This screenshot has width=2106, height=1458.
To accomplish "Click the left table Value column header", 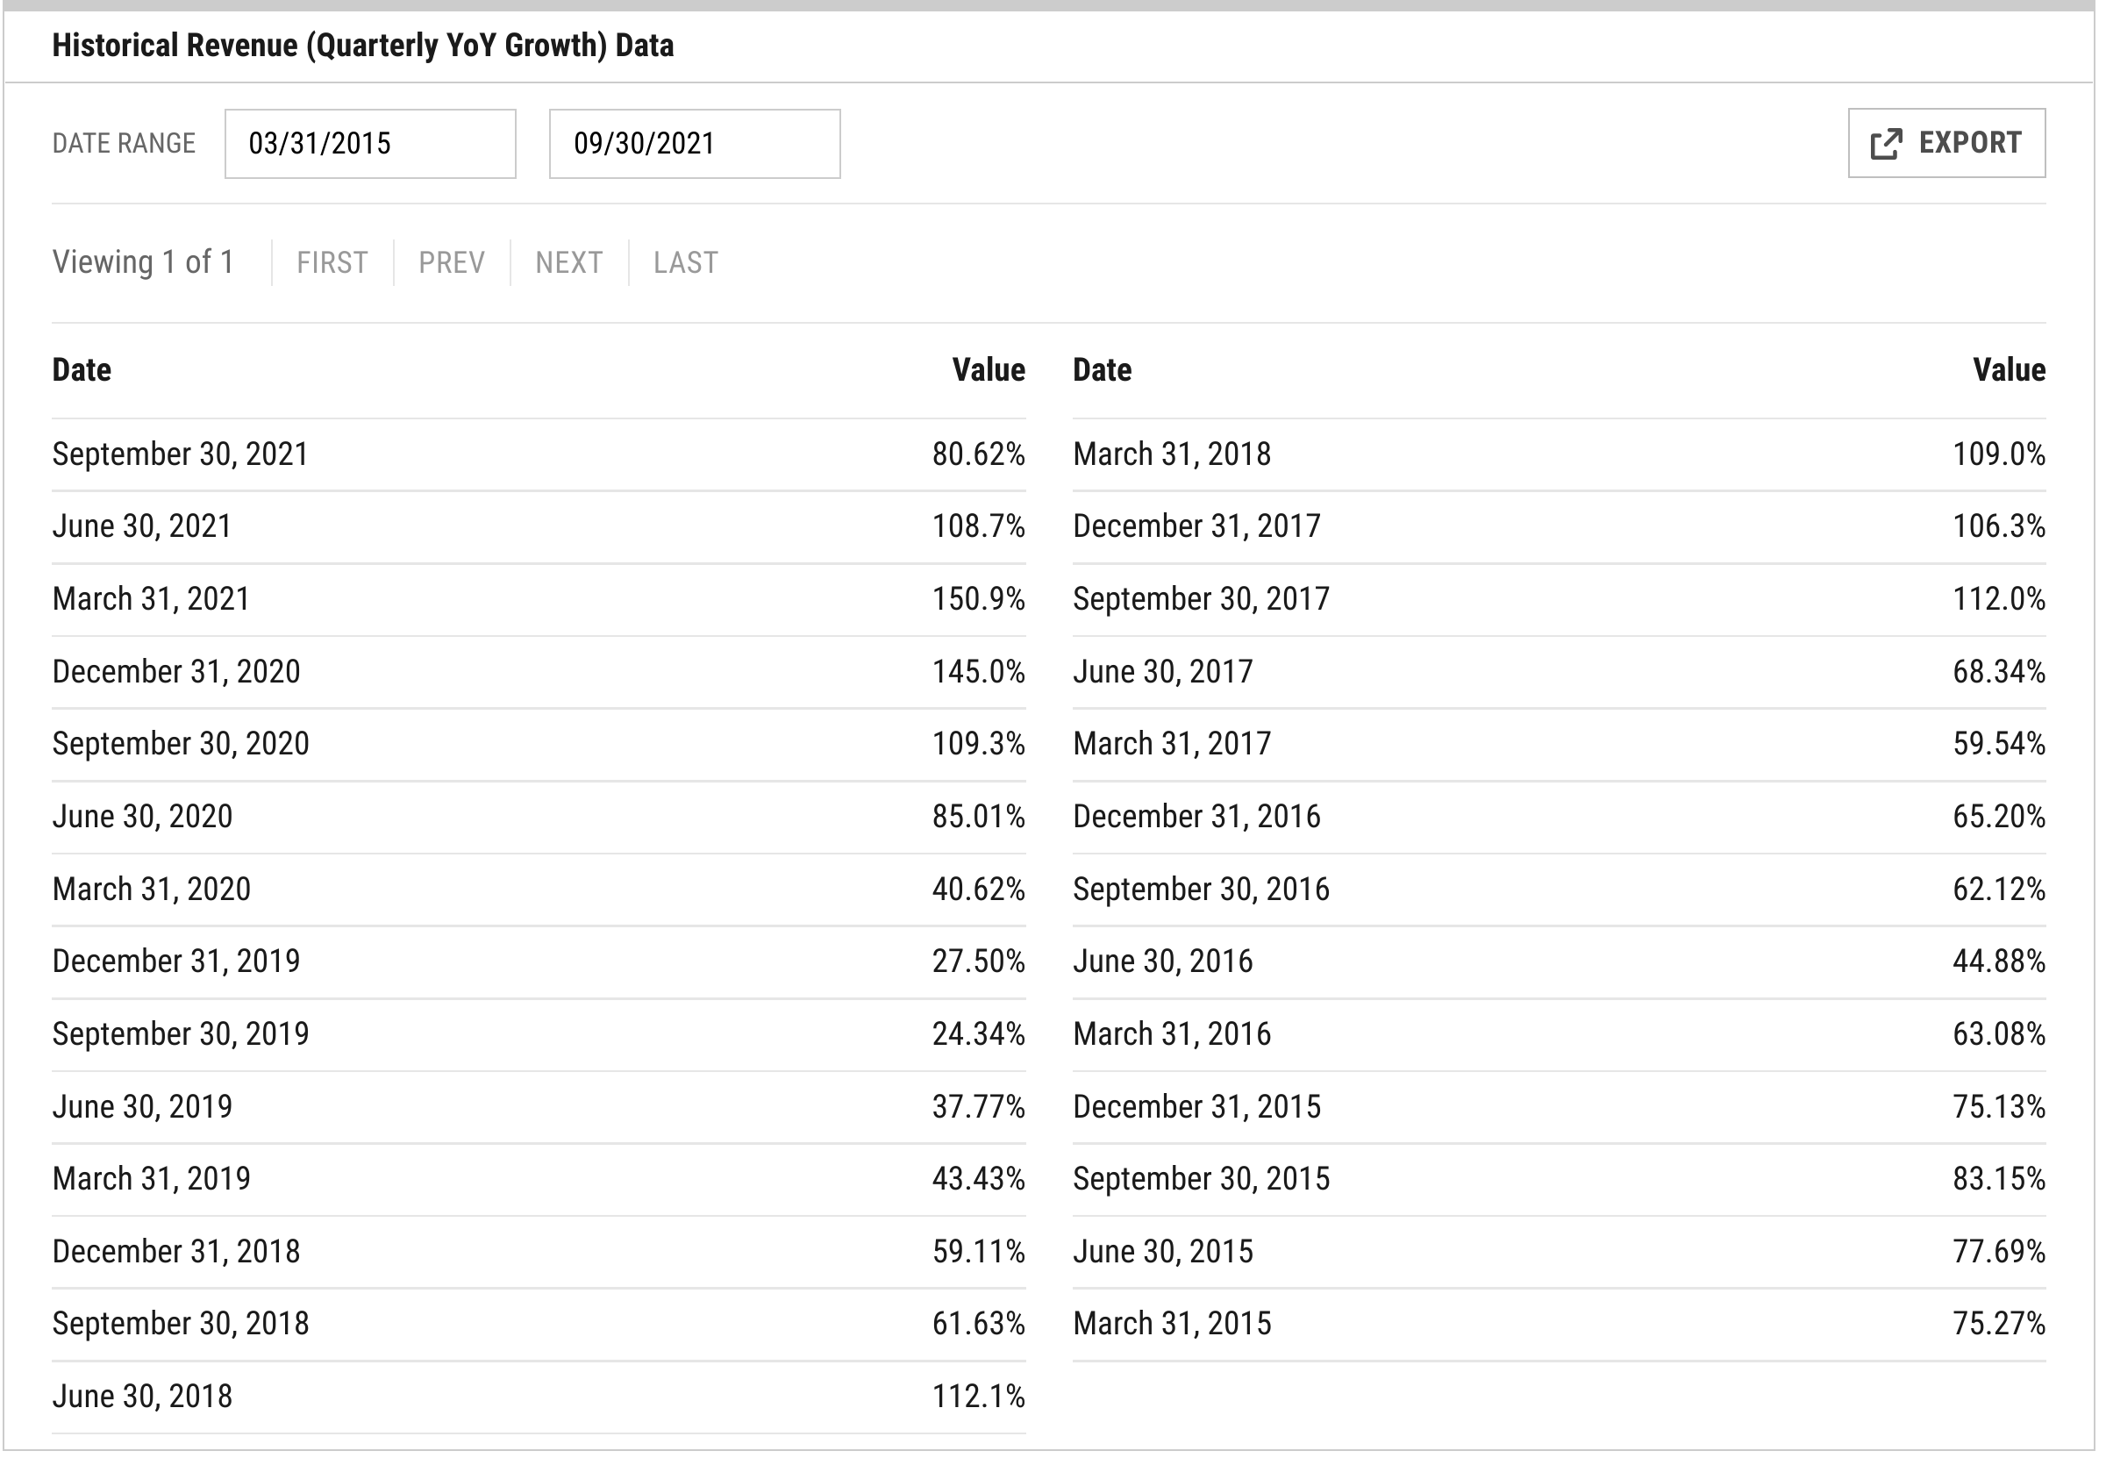I will pos(989,370).
